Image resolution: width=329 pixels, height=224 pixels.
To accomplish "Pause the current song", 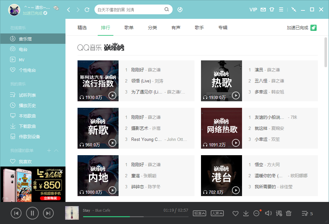I will click(32, 213).
